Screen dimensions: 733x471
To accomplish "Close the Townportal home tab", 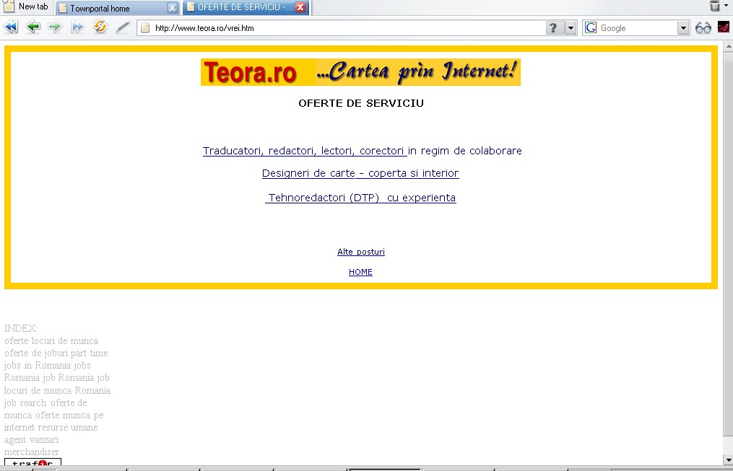I will click(172, 8).
